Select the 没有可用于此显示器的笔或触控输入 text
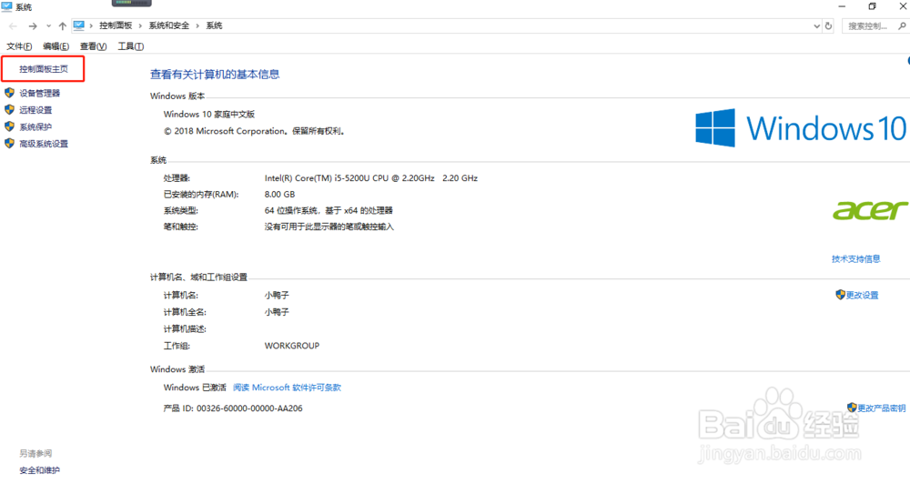 (329, 227)
